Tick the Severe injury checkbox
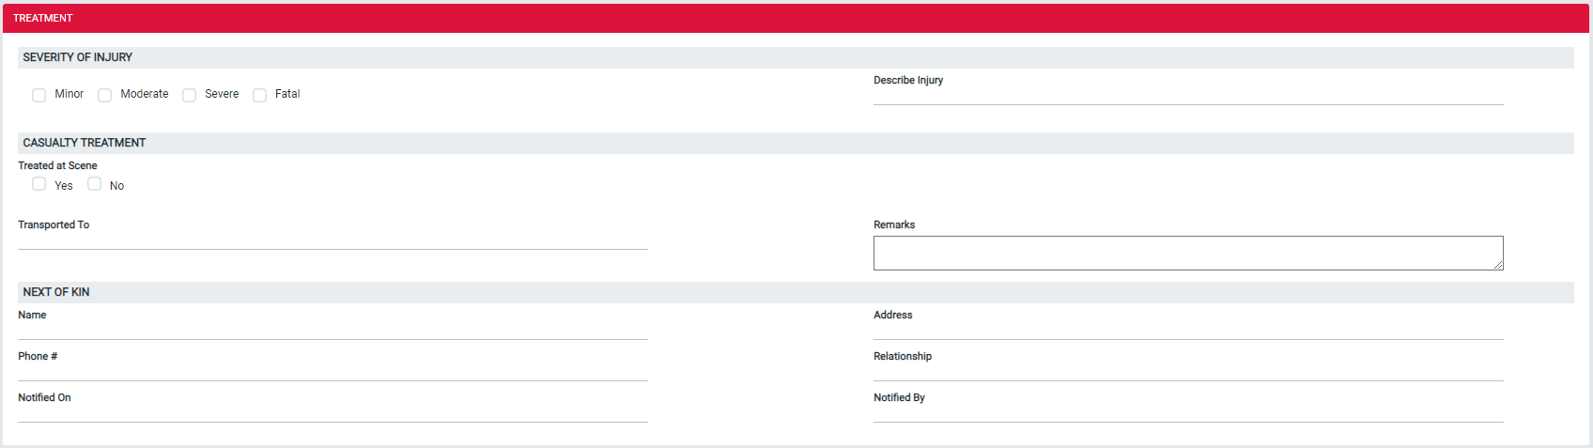 point(189,95)
